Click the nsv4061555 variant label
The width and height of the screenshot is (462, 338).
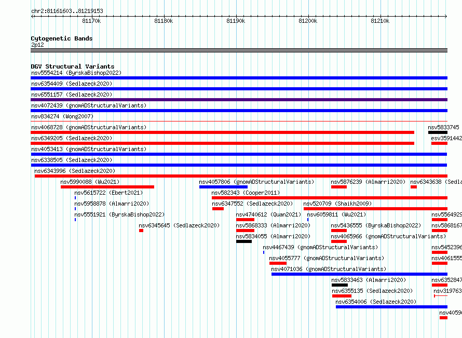click(x=446, y=258)
